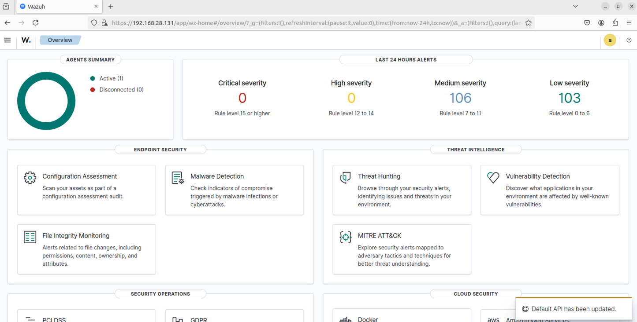The width and height of the screenshot is (637, 322).
Task: Click the Malware Detection icon
Action: [178, 178]
